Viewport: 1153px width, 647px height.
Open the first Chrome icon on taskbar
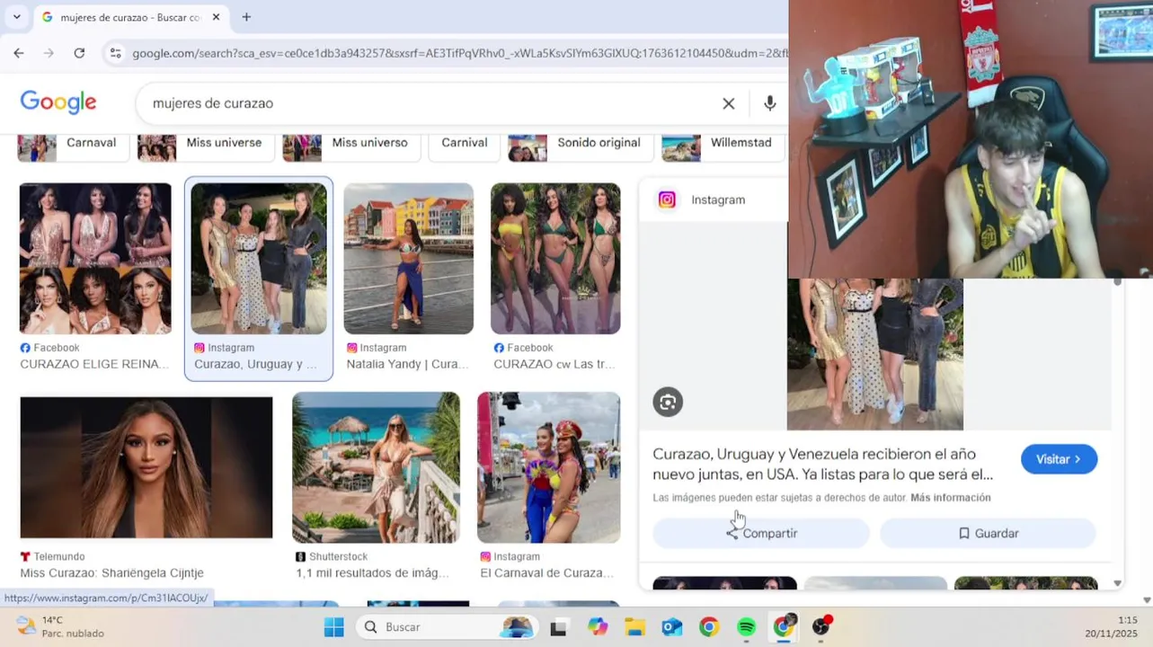tap(709, 627)
